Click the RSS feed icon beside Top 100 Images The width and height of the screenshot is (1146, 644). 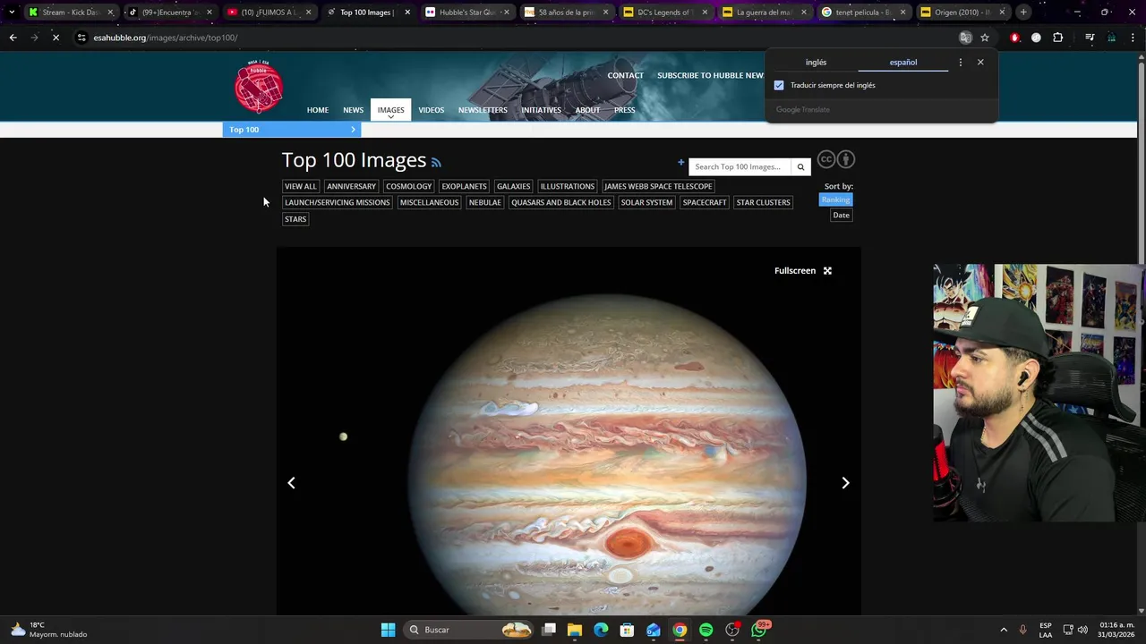[x=436, y=163]
